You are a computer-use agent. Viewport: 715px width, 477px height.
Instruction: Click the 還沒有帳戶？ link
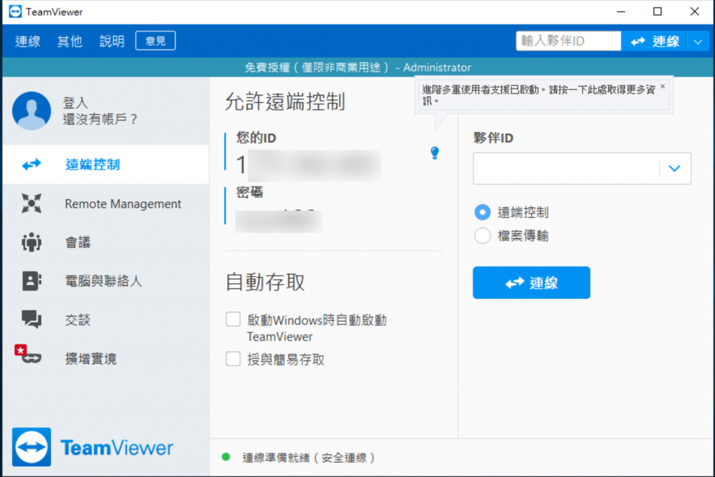click(x=100, y=119)
